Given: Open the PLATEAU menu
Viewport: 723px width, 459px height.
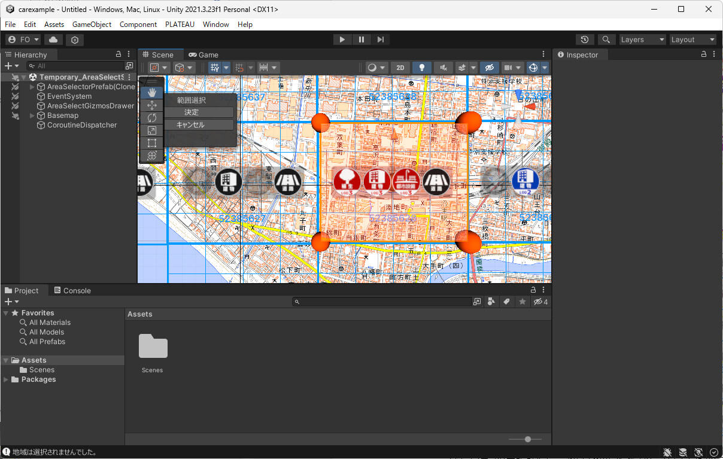Looking at the screenshot, I should (x=180, y=25).
